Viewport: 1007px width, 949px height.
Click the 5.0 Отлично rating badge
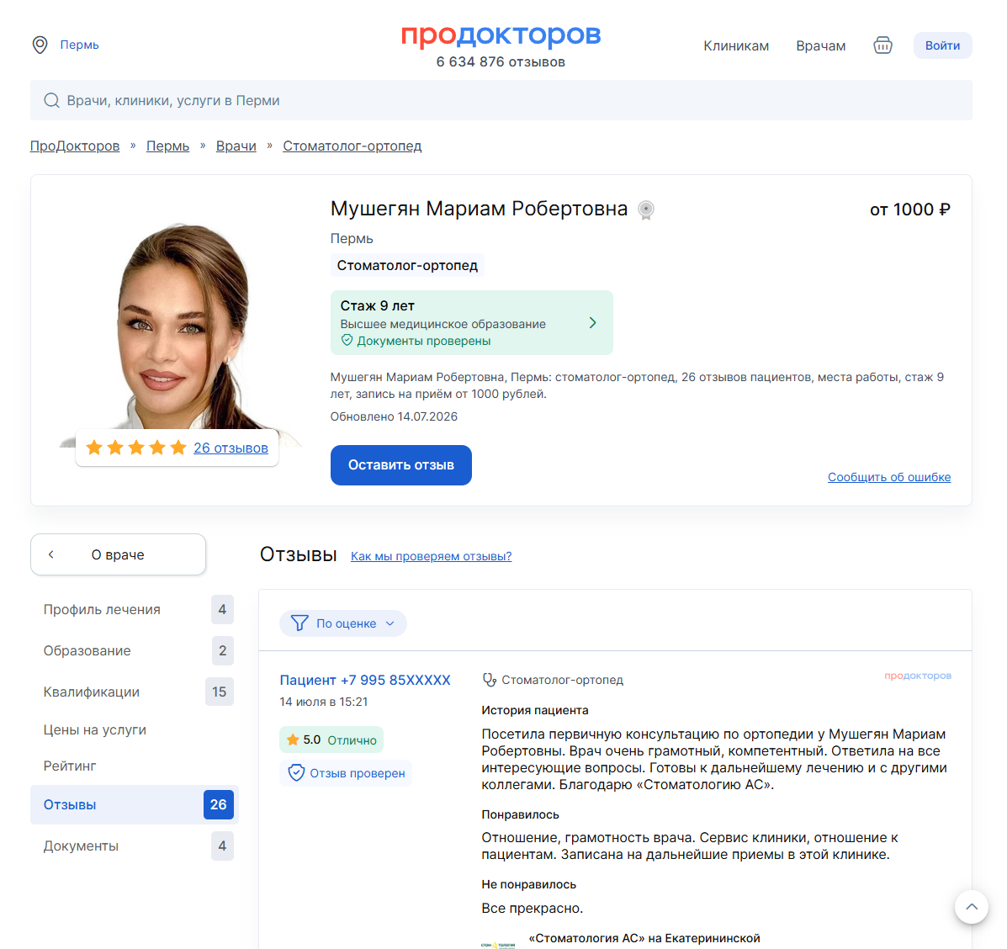[331, 740]
